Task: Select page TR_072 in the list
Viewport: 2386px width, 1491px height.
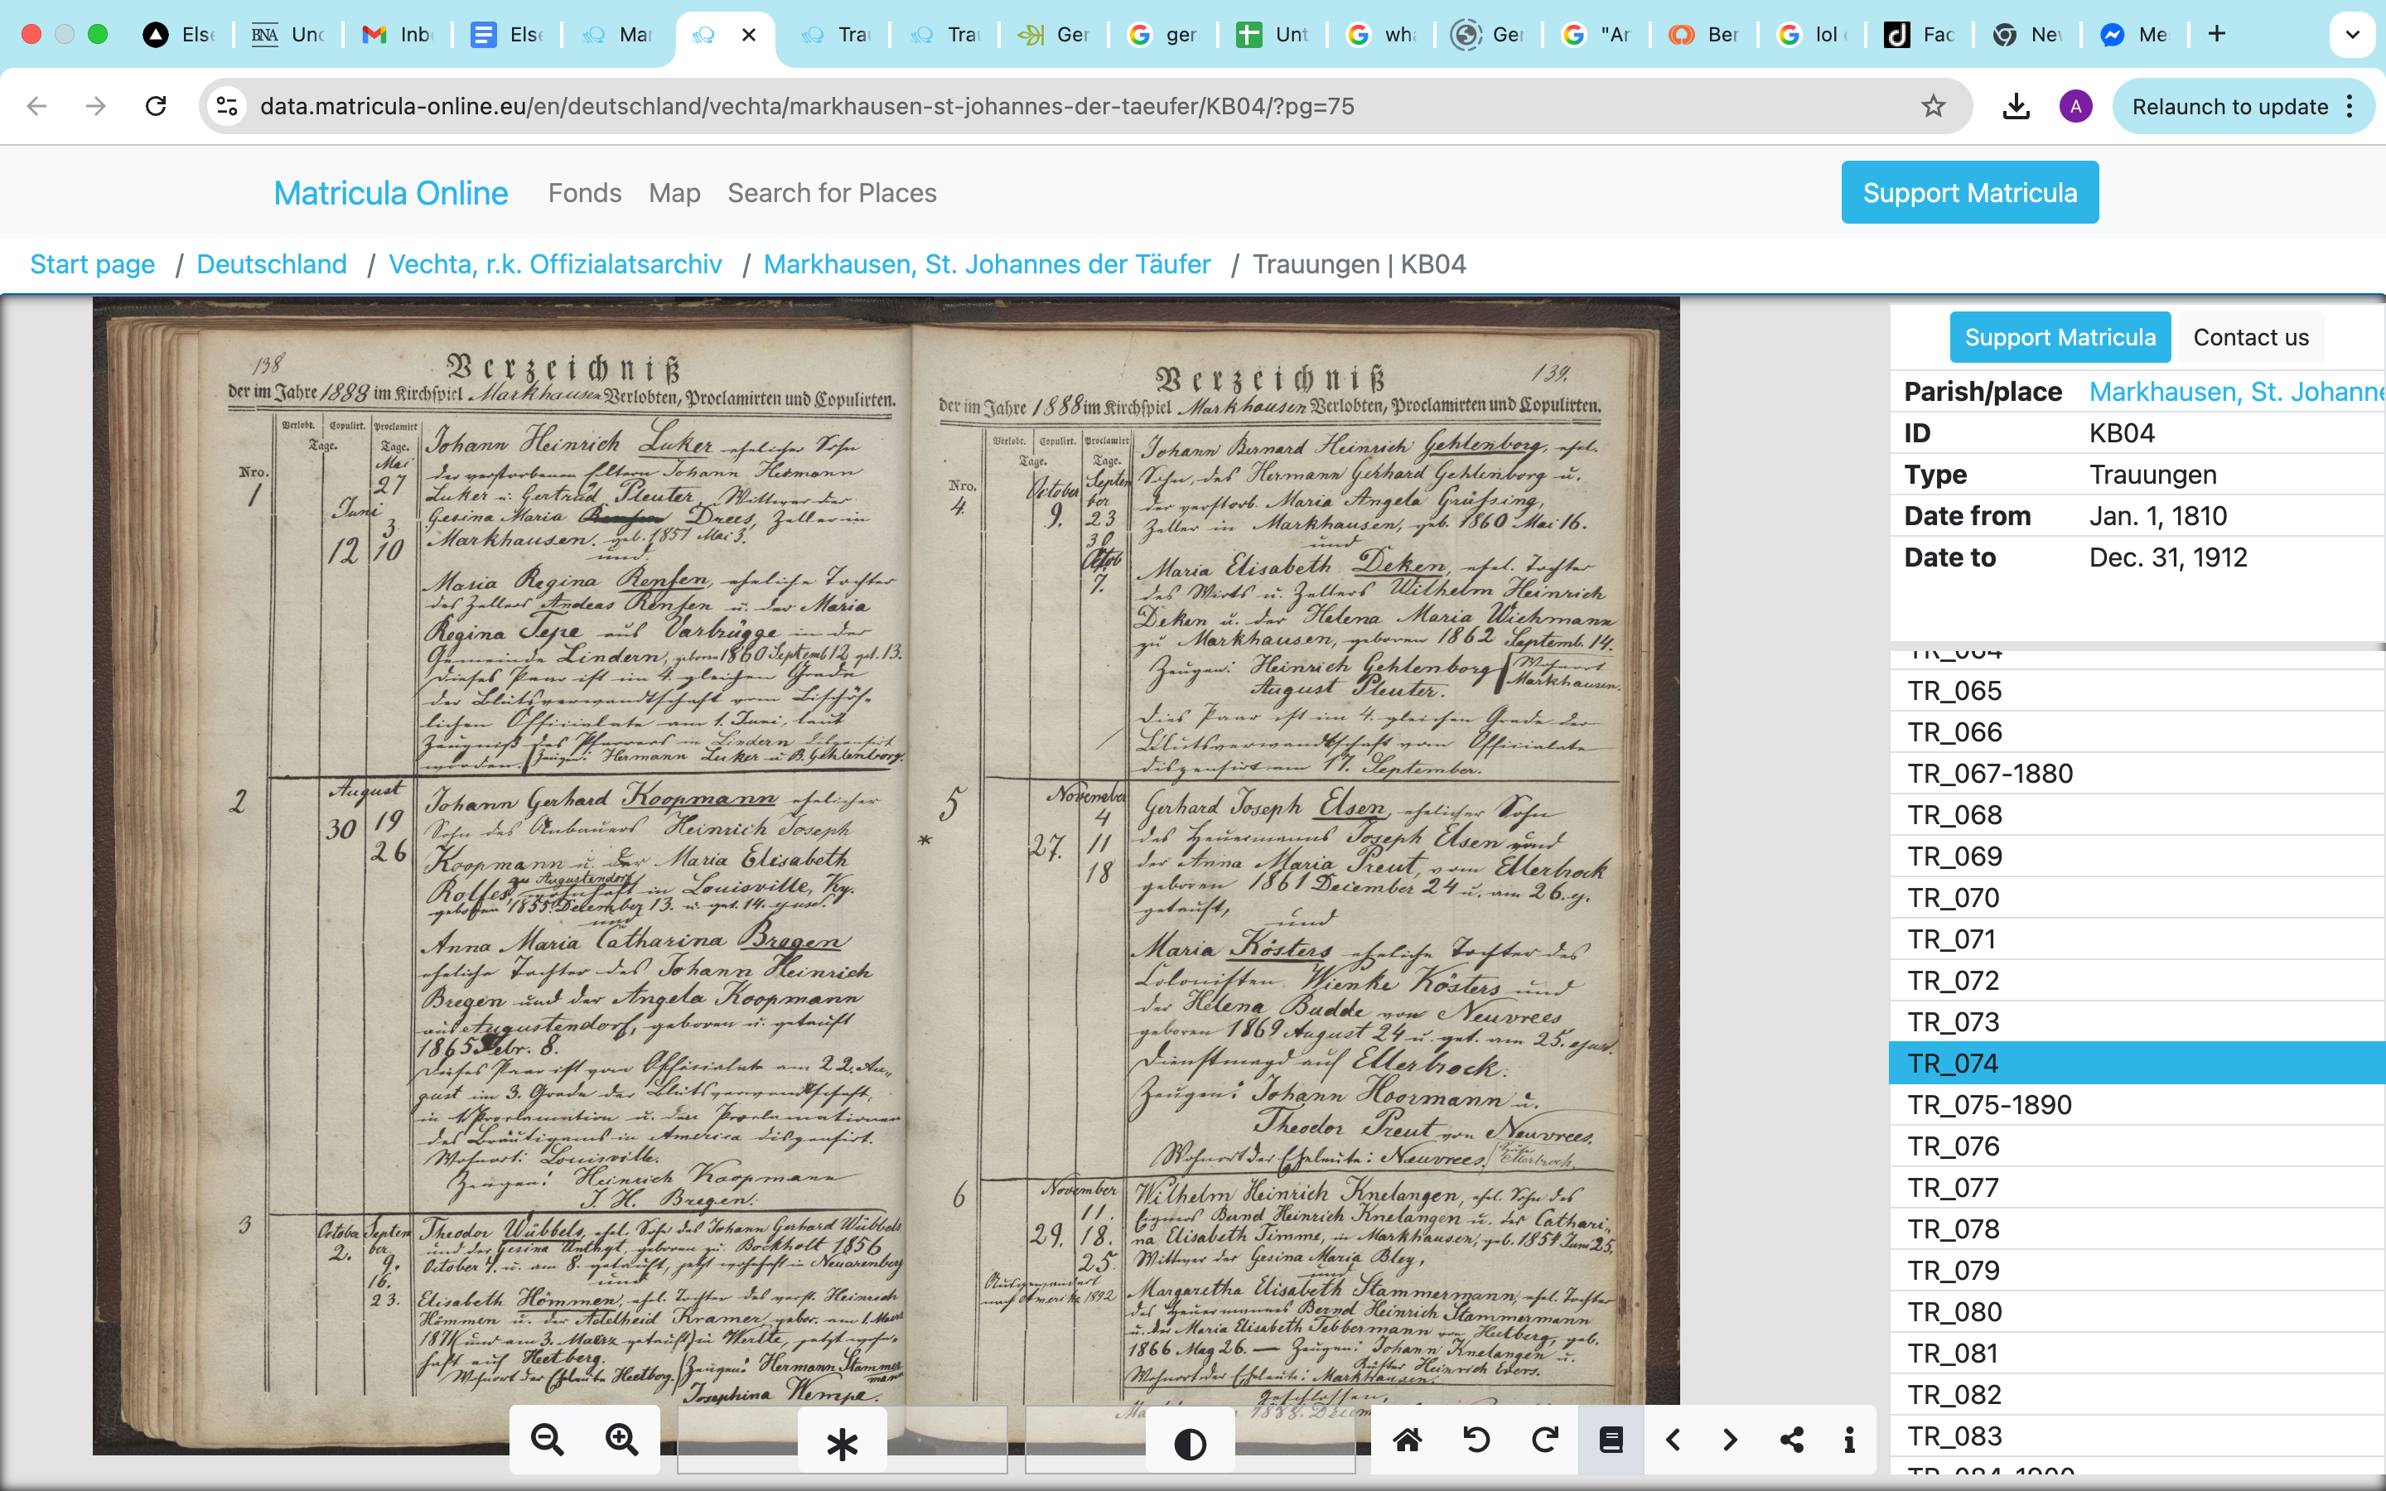Action: [x=2137, y=980]
